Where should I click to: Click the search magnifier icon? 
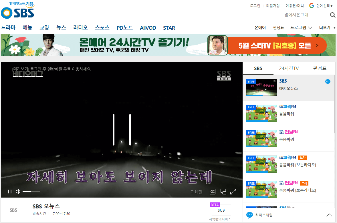pos(332,15)
